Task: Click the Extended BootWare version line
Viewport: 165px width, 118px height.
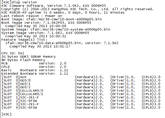Action: point(35,73)
